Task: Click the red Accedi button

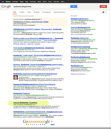Action: click(103, 6)
